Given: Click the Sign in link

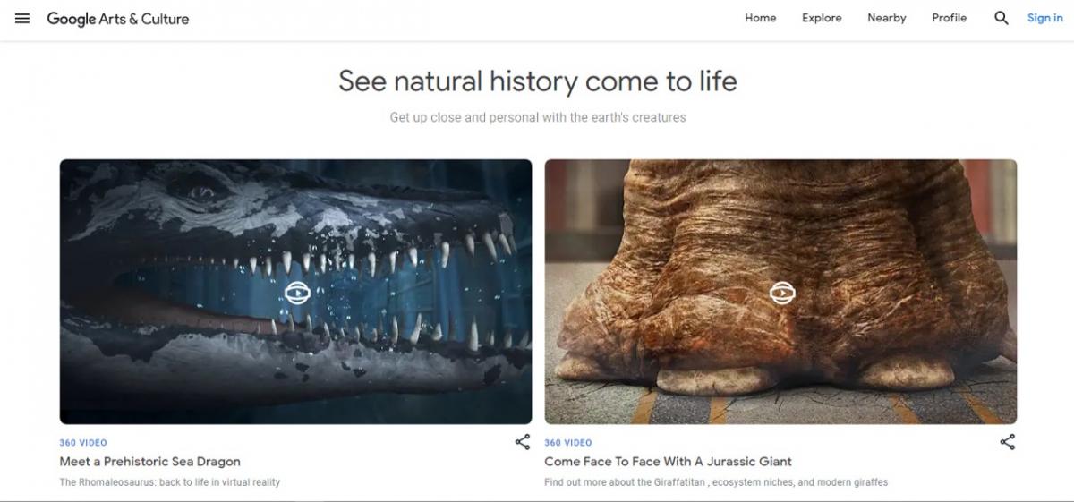Looking at the screenshot, I should tap(1045, 18).
